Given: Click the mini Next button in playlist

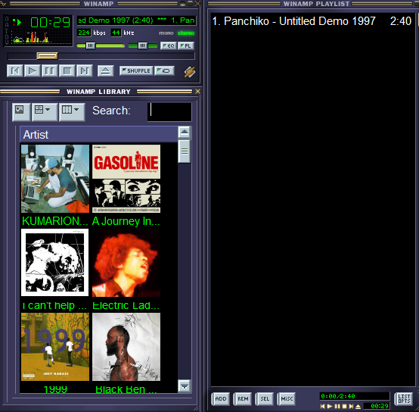Looking at the screenshot, I should (x=351, y=407).
